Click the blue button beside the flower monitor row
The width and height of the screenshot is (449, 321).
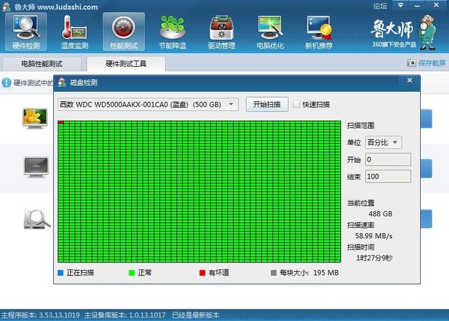tap(426, 118)
